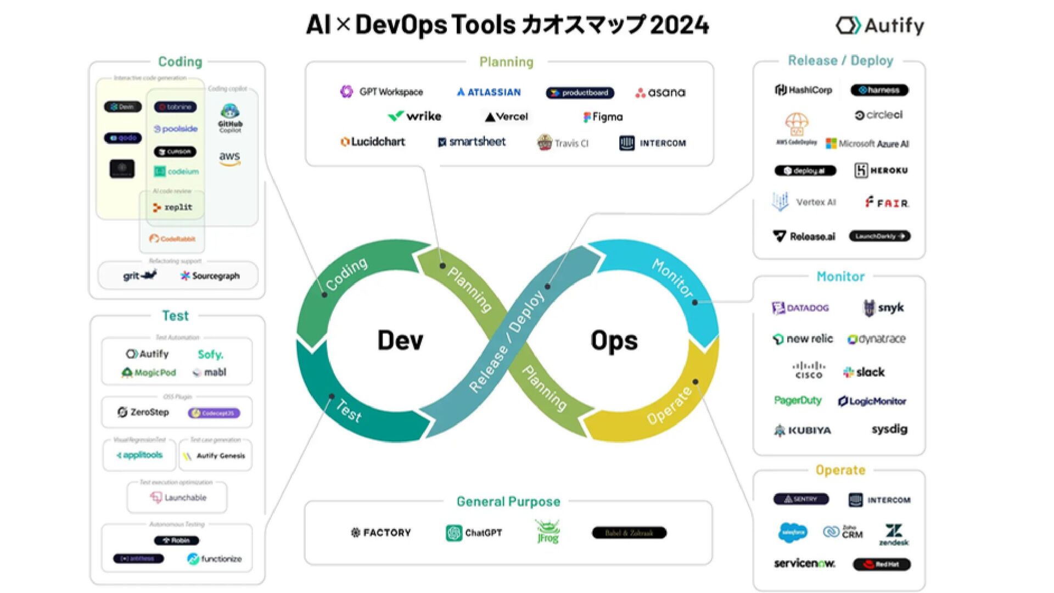Image resolution: width=1054 pixels, height=593 pixels.
Task: Click the chaos map title text
Action: pyautogui.click(x=508, y=25)
